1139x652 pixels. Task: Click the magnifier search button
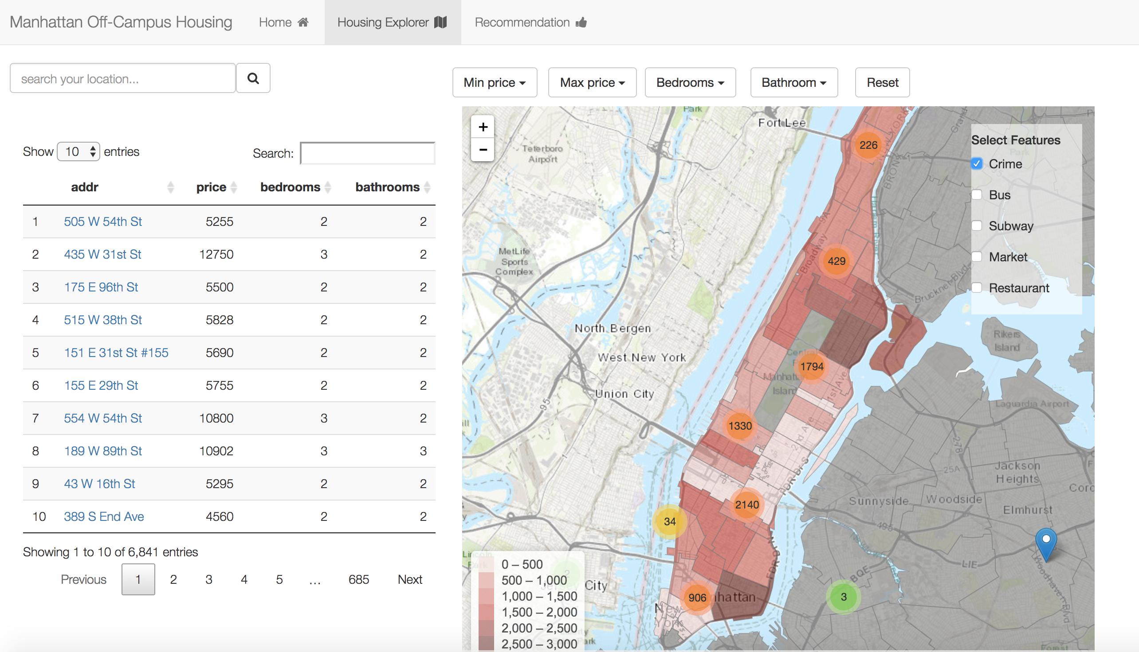click(253, 78)
